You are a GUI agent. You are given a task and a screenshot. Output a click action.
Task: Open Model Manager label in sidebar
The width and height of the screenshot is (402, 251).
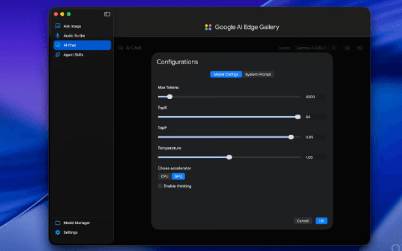point(77,223)
